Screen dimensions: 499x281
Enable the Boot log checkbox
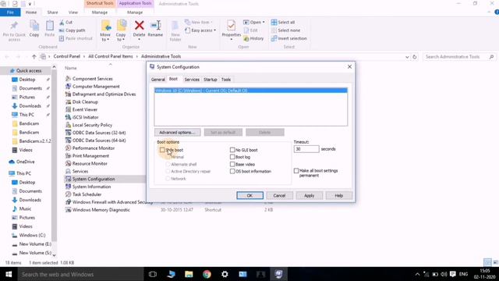pos(232,157)
